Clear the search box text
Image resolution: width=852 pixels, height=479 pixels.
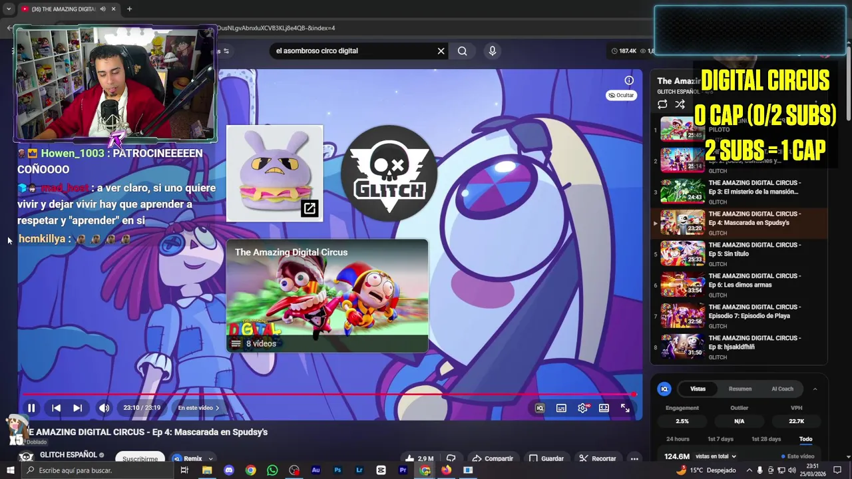click(x=441, y=51)
